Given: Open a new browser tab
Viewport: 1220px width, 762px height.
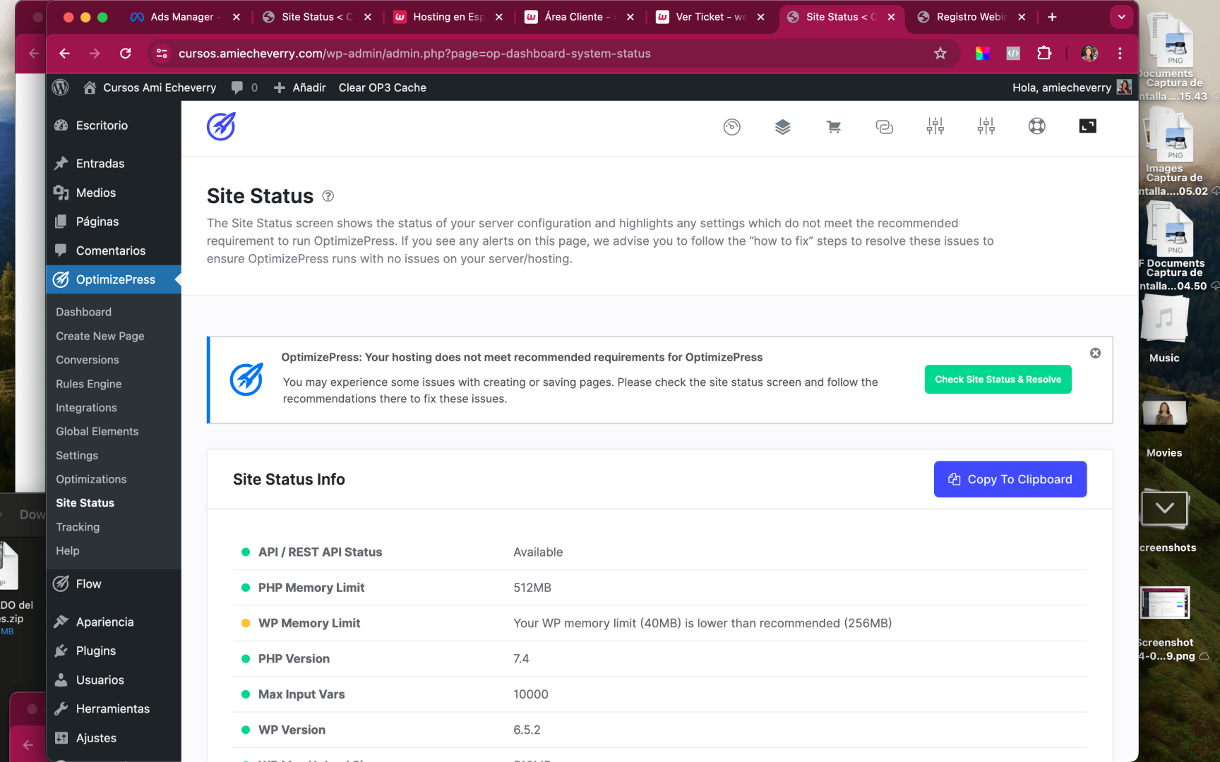Looking at the screenshot, I should (1052, 17).
